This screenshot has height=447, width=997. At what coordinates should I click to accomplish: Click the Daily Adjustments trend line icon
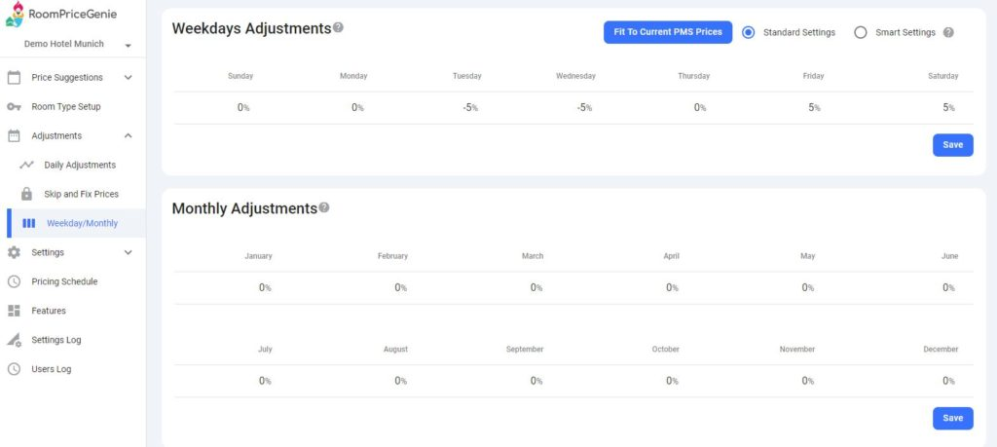[x=26, y=165]
